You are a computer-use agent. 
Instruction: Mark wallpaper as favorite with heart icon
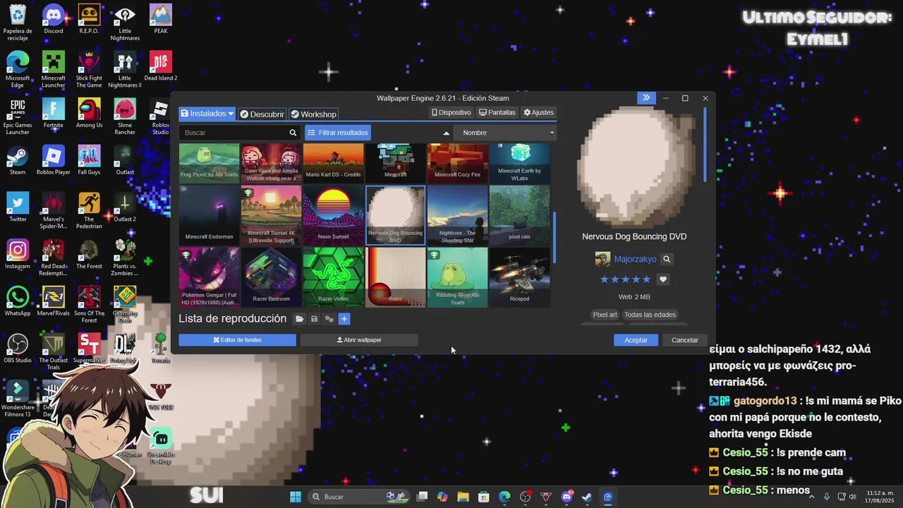(663, 279)
